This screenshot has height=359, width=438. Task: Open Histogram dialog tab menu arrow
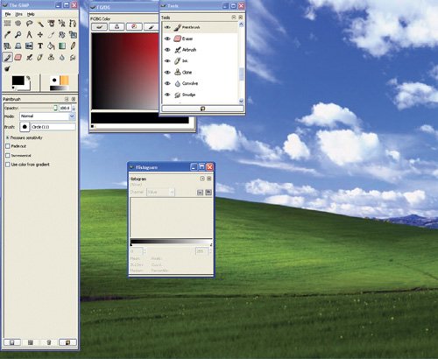(x=202, y=179)
